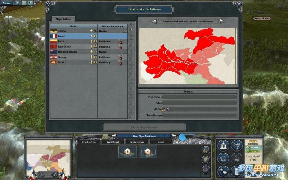Click the Open Negotiations button
The width and height of the screenshot is (288, 180).
[x=144, y=127]
